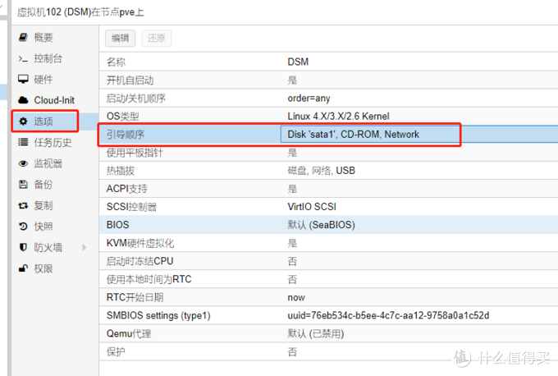The height and width of the screenshot is (376, 558).
Task: Select the BIOS row label
Action: (x=118, y=225)
